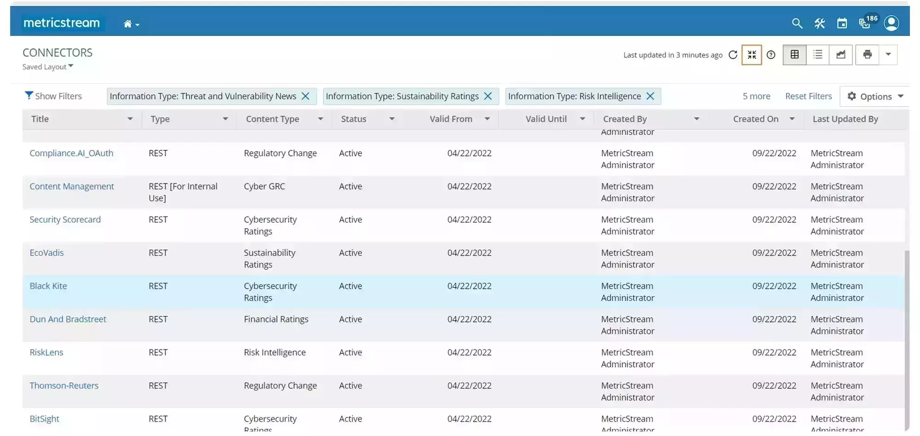920x436 pixels.
Task: Select Risk Intelligence content type cell
Action: point(275,352)
